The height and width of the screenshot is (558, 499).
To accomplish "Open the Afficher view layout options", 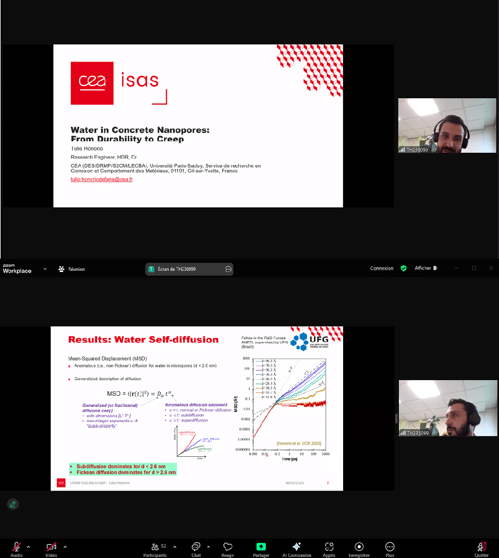I will pos(426,268).
